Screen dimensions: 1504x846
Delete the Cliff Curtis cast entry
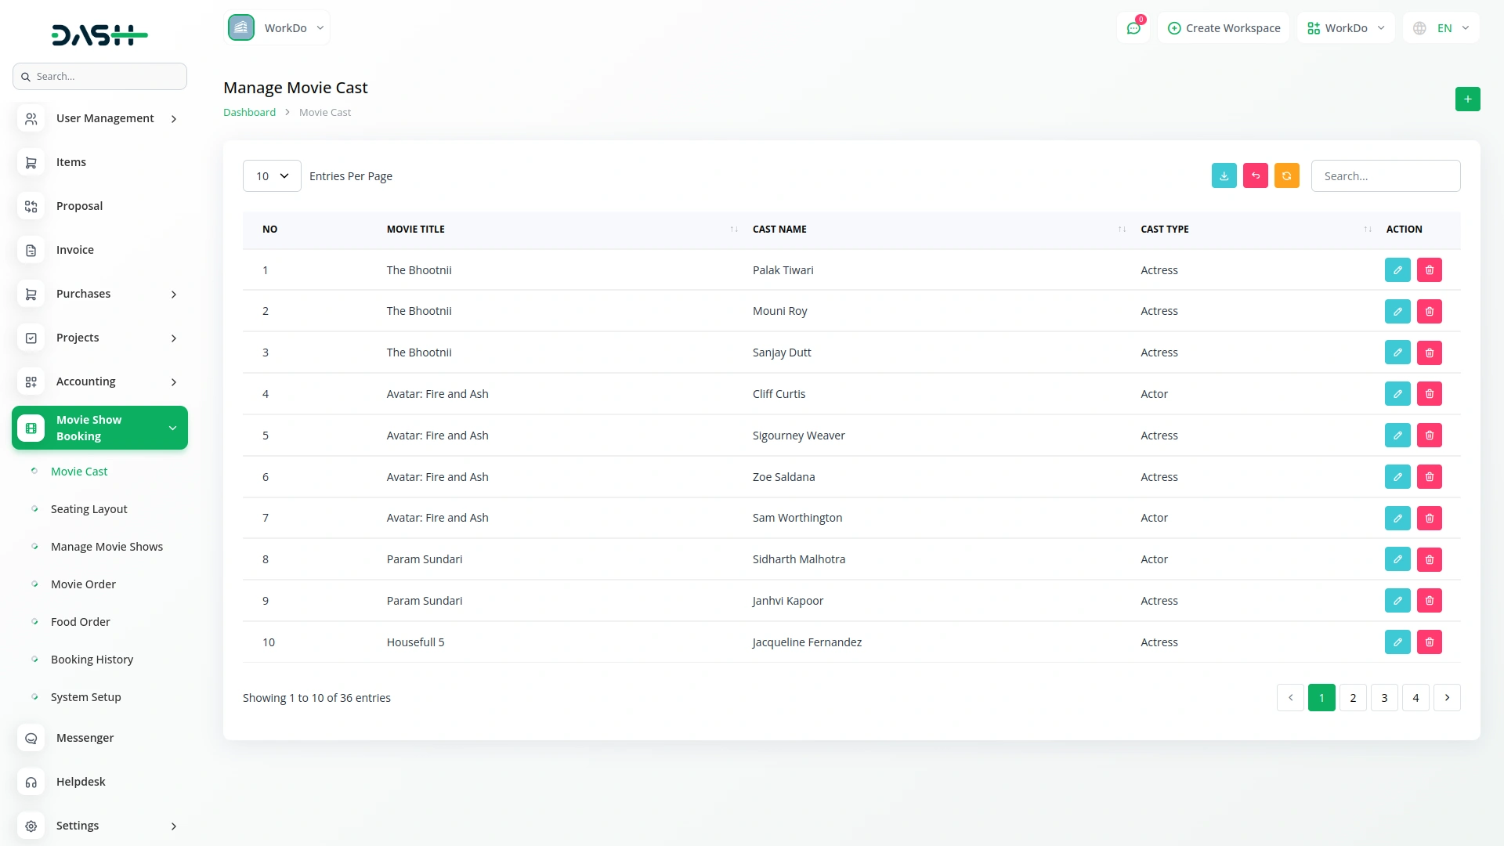coord(1429,393)
